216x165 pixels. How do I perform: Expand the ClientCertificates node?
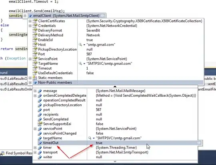30,21
